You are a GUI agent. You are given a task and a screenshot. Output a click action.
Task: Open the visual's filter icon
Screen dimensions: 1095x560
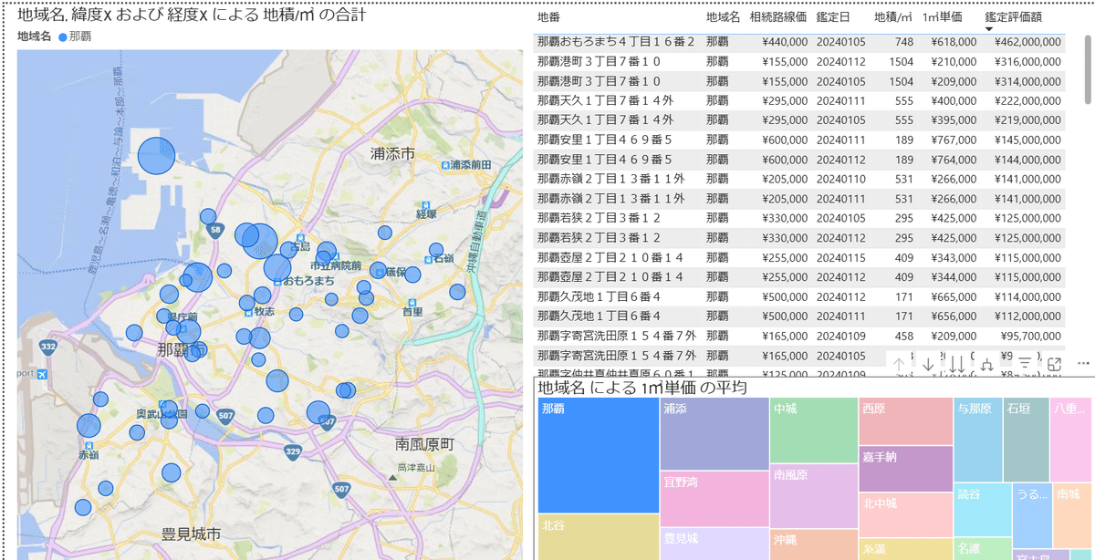point(1025,364)
